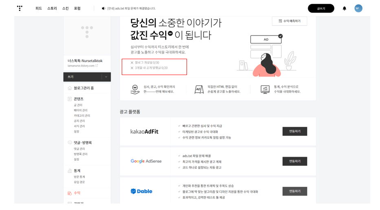380x210 pixels.
Task: Click 연동하기 for Google AdSense
Action: tap(295, 161)
